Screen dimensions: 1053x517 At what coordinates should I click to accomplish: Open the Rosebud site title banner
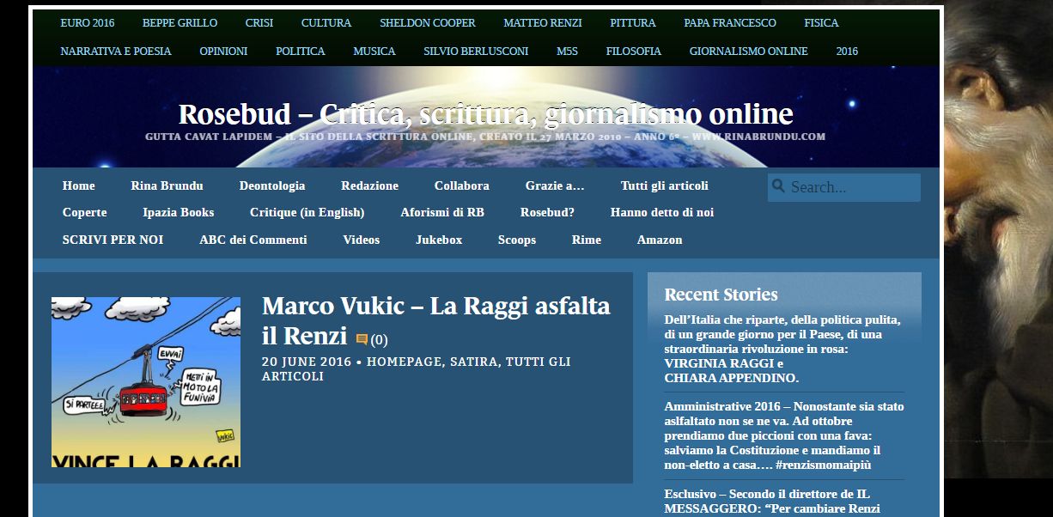pyautogui.click(x=485, y=113)
